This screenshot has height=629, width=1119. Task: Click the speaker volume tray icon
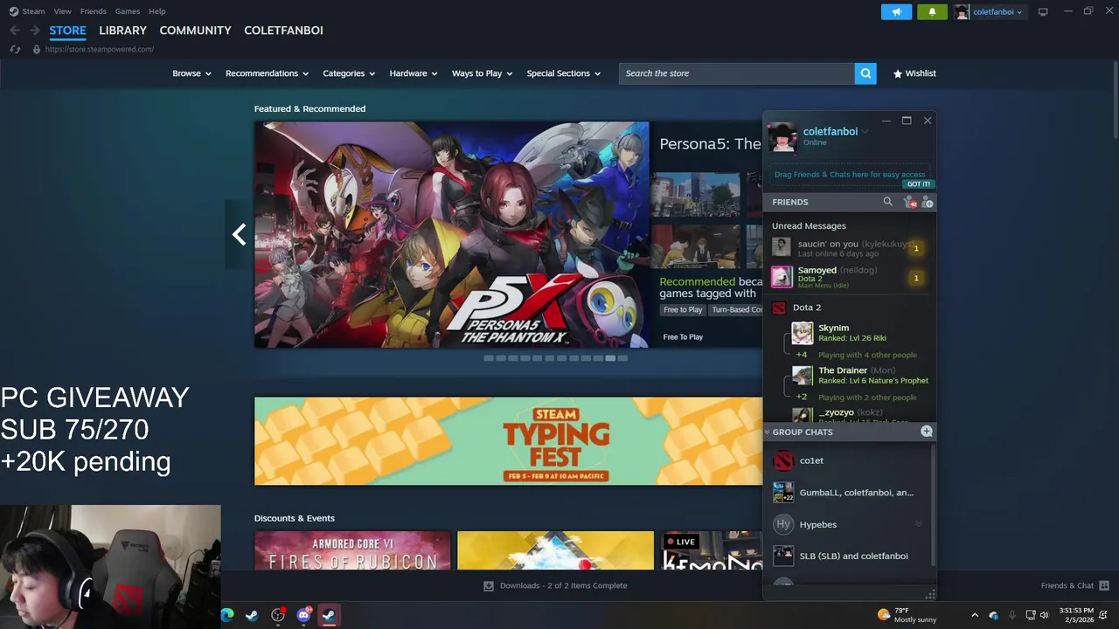pyautogui.click(x=1046, y=615)
